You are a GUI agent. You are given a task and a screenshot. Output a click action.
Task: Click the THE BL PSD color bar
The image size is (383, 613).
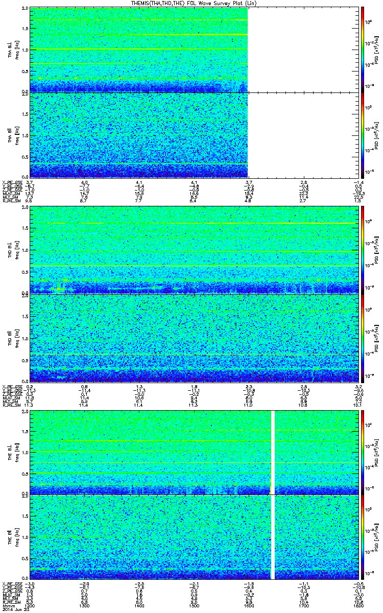[363, 452]
